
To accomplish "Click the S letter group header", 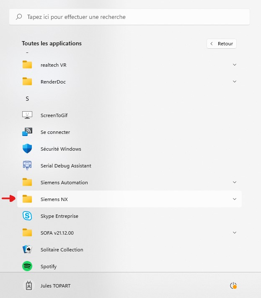I will [x=27, y=99].
